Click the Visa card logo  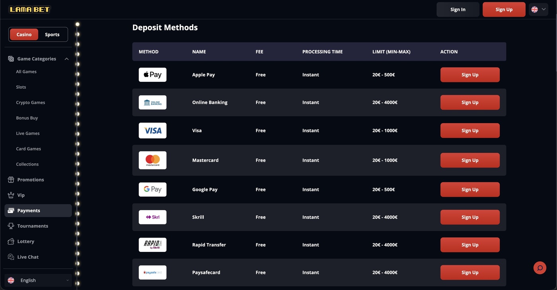[152, 130]
